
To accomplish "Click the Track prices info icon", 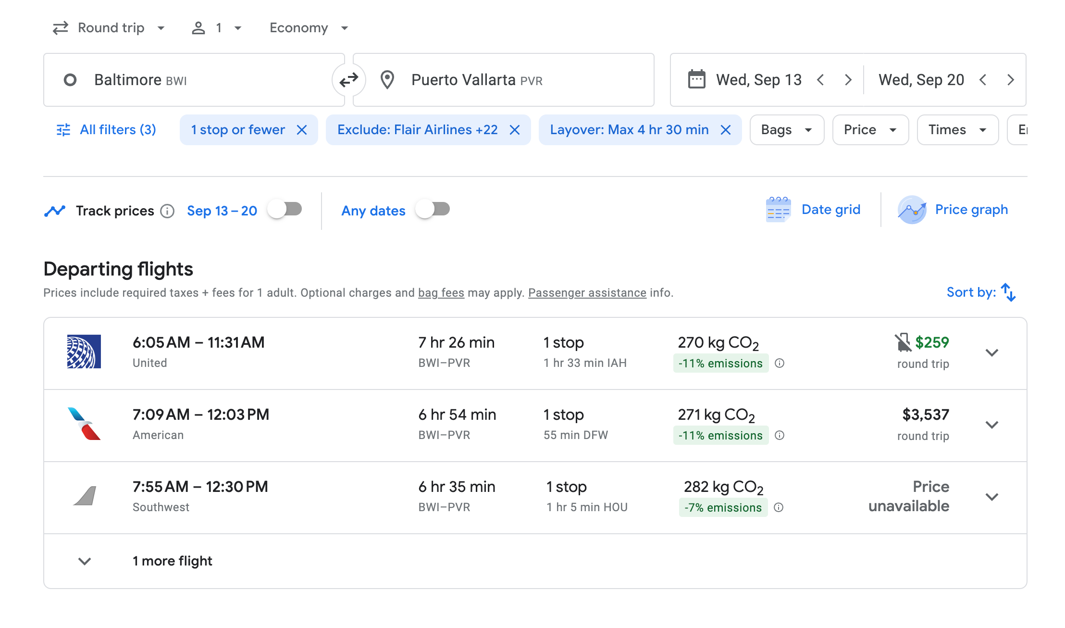I will [x=167, y=211].
